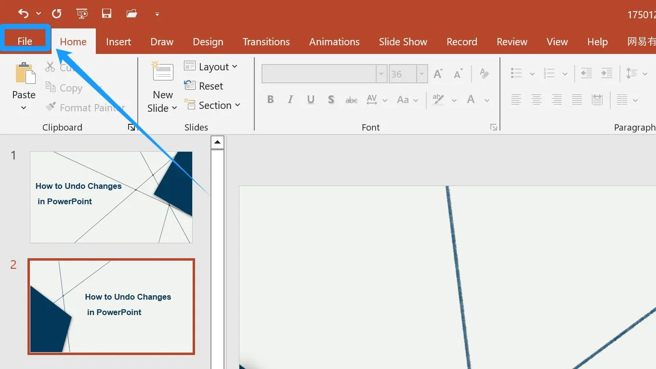Click the Undo arrow in quick access toolbar
Image resolution: width=656 pixels, height=369 pixels.
[x=23, y=13]
